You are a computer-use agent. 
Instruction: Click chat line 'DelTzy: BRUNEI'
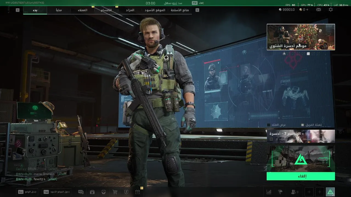pyautogui.click(x=37, y=169)
